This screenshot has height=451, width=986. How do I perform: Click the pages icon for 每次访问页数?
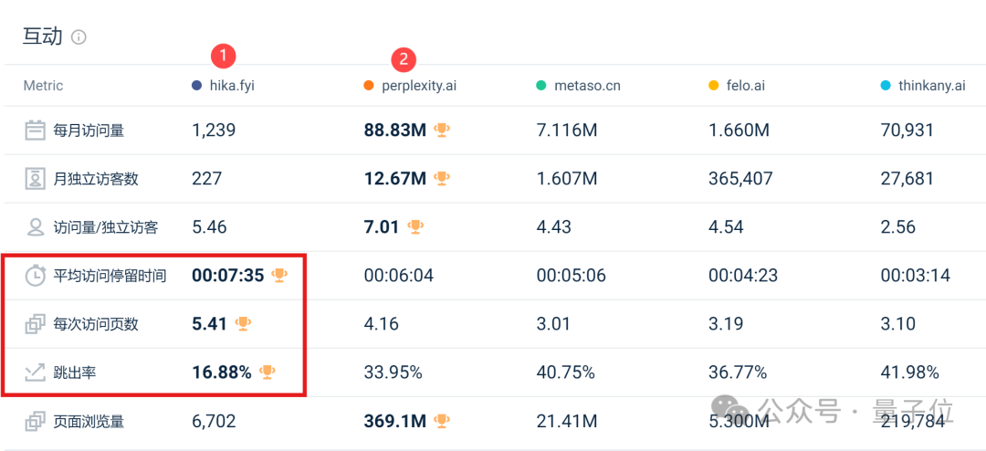36,324
